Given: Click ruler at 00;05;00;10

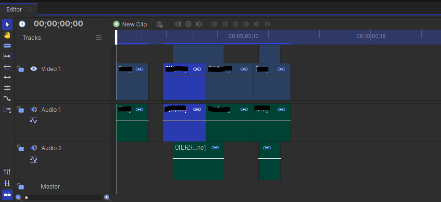Looking at the screenshot, I should click(243, 36).
